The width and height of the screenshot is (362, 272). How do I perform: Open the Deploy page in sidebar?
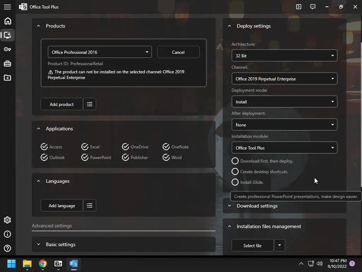pos(8,35)
